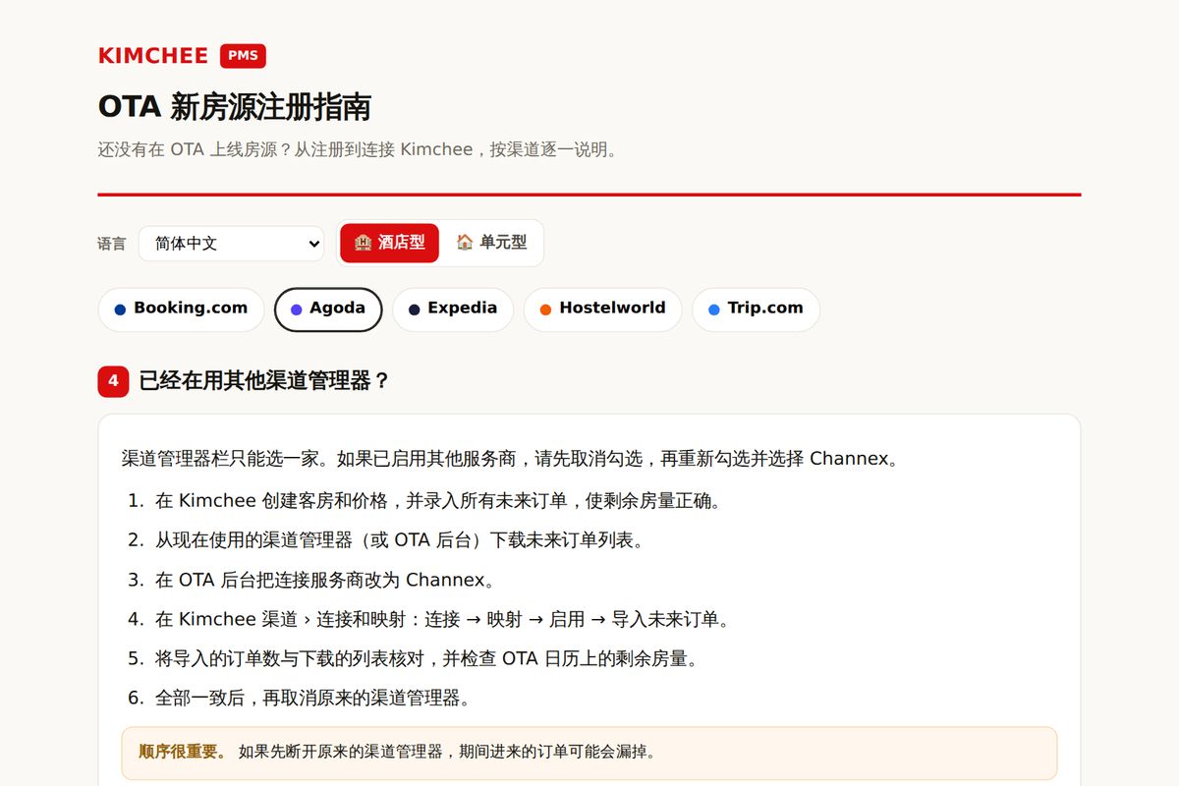Click the OTA 新房源注册指南 page title
Screen dimensions: 1179x786
pyautogui.click(x=234, y=107)
